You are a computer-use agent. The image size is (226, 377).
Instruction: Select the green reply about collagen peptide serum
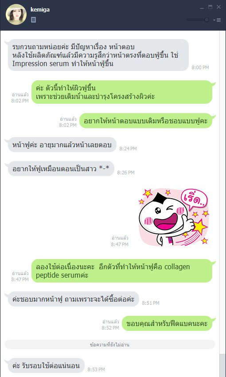(x=122, y=271)
